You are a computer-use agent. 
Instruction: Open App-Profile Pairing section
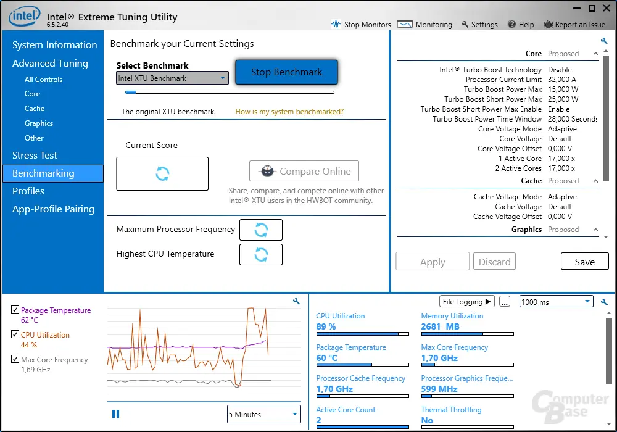53,209
